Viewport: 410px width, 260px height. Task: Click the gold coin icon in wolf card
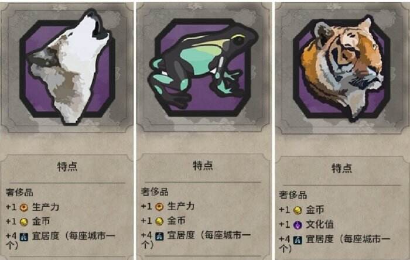coord(24,222)
